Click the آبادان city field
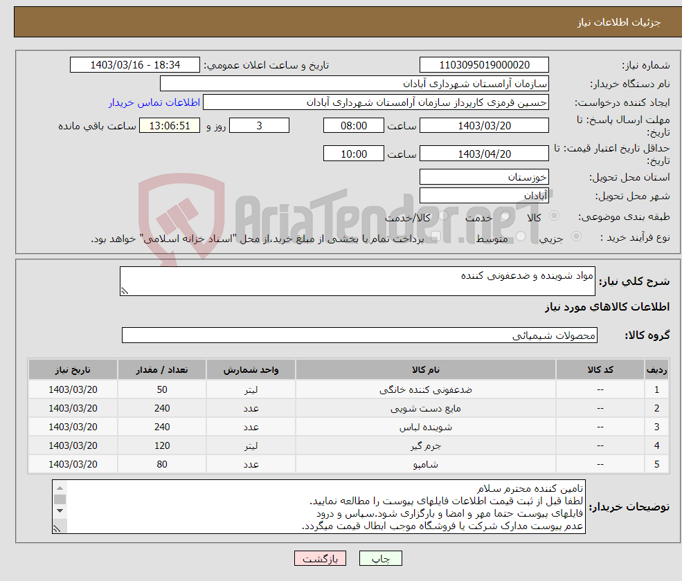Image resolution: width=682 pixels, height=581 pixels. (484, 196)
